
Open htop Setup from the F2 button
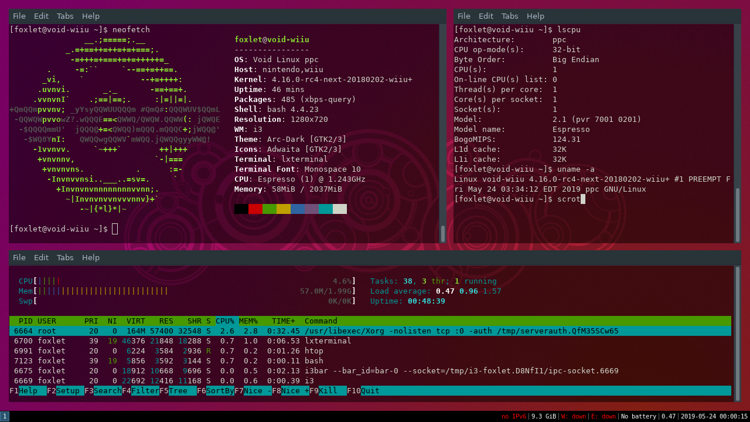(x=66, y=391)
